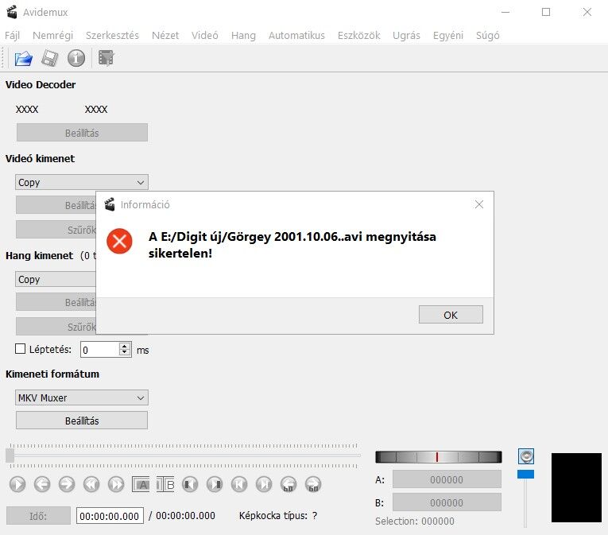Open the Hang menu

243,35
